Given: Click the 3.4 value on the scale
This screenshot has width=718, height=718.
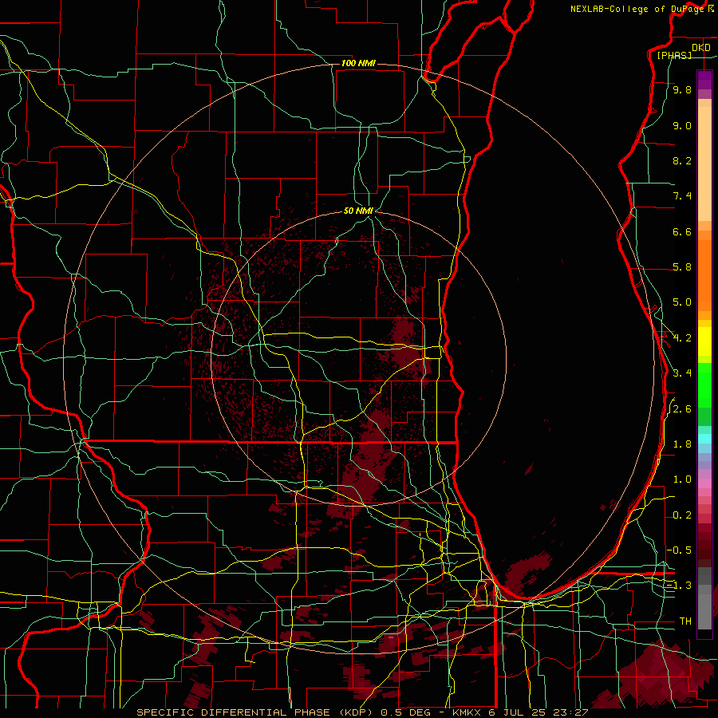Looking at the screenshot, I should click(x=682, y=373).
